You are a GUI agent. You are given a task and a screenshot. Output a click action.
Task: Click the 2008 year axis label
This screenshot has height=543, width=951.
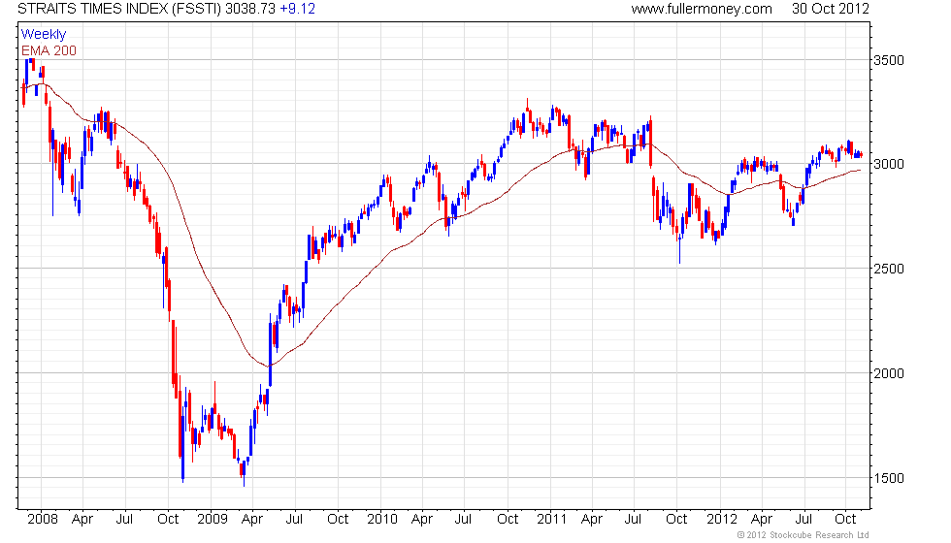[x=43, y=520]
